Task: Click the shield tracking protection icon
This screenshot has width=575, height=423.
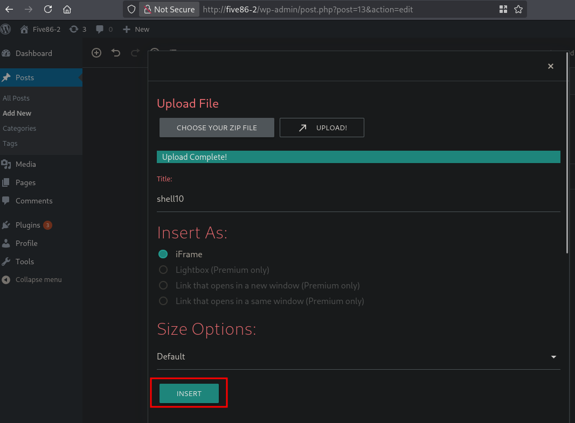Action: (131, 10)
